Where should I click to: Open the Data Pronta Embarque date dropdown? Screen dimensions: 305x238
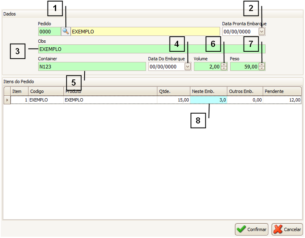pos(262,31)
